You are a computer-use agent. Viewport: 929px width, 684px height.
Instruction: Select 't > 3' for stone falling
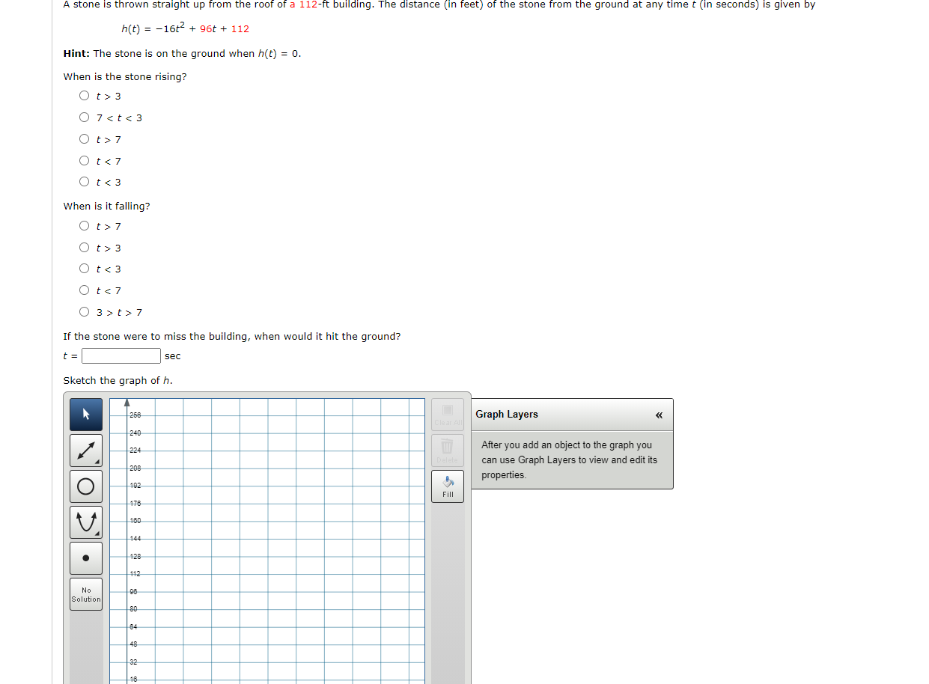click(85, 248)
